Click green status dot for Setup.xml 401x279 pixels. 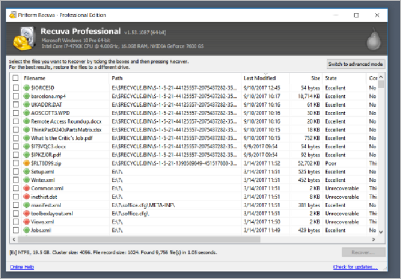(26, 172)
